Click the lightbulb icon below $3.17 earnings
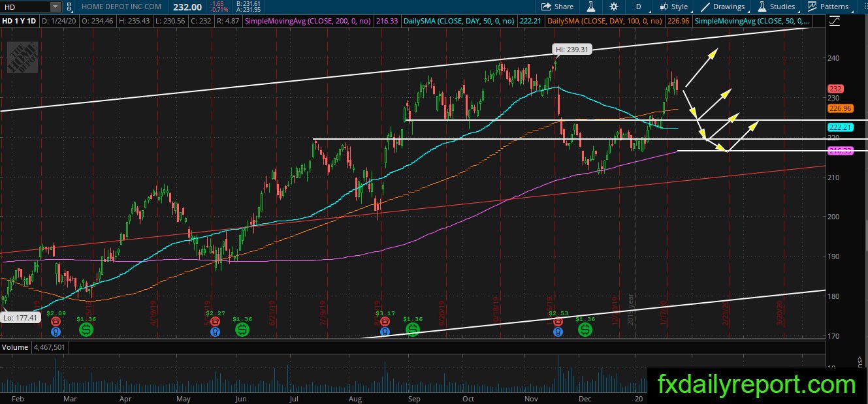The image size is (868, 404). click(x=385, y=332)
